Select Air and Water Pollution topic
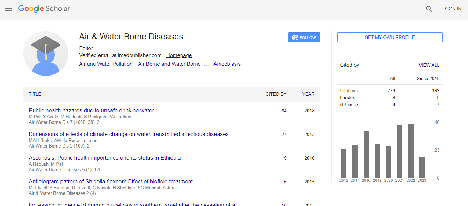 (106, 64)
